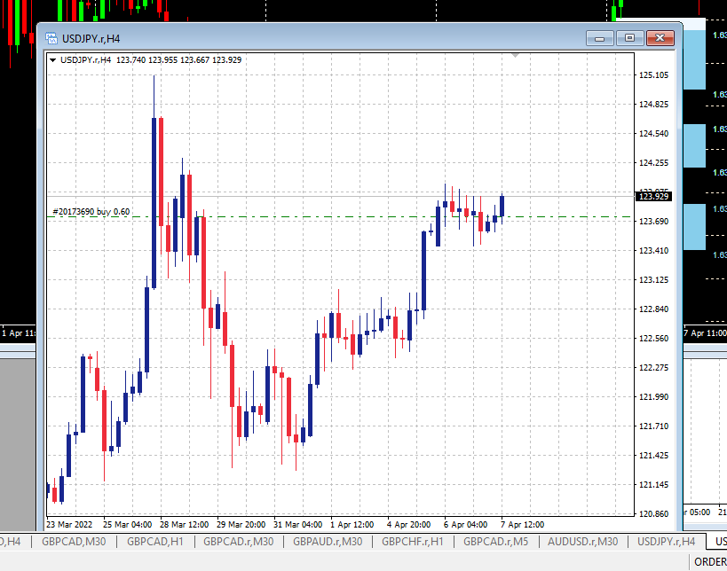
Task: Click the 1 Apr 12:00 time label
Action: click(x=352, y=525)
